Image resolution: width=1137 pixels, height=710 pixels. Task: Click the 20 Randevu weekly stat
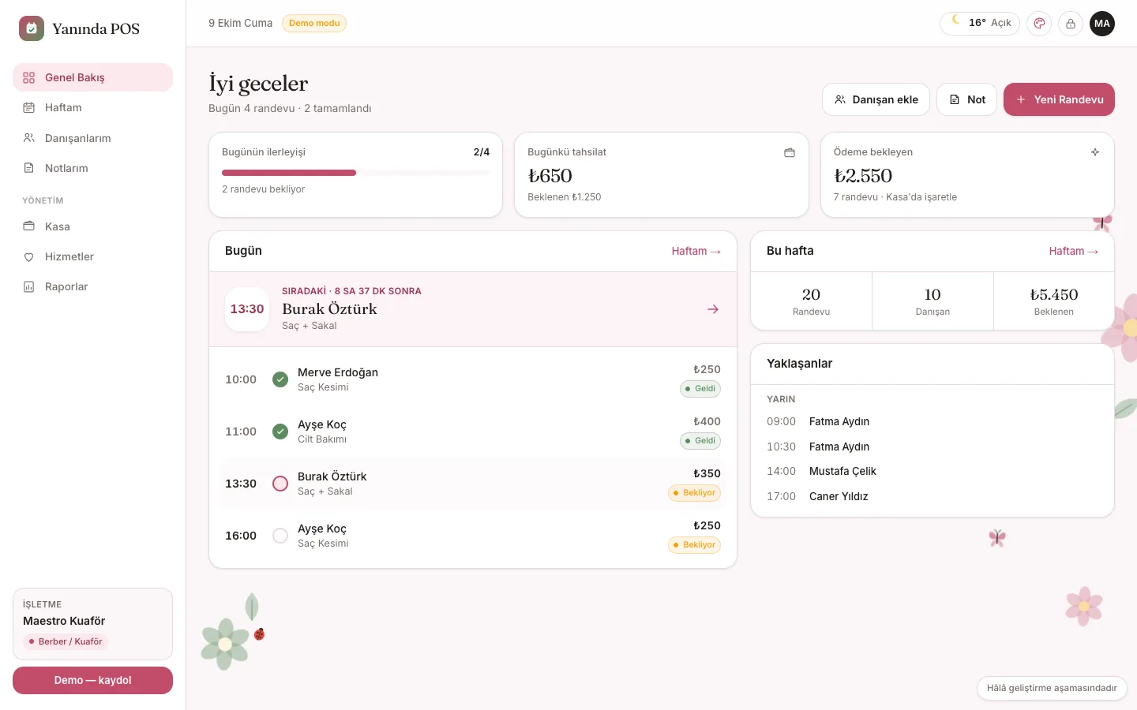(x=811, y=301)
